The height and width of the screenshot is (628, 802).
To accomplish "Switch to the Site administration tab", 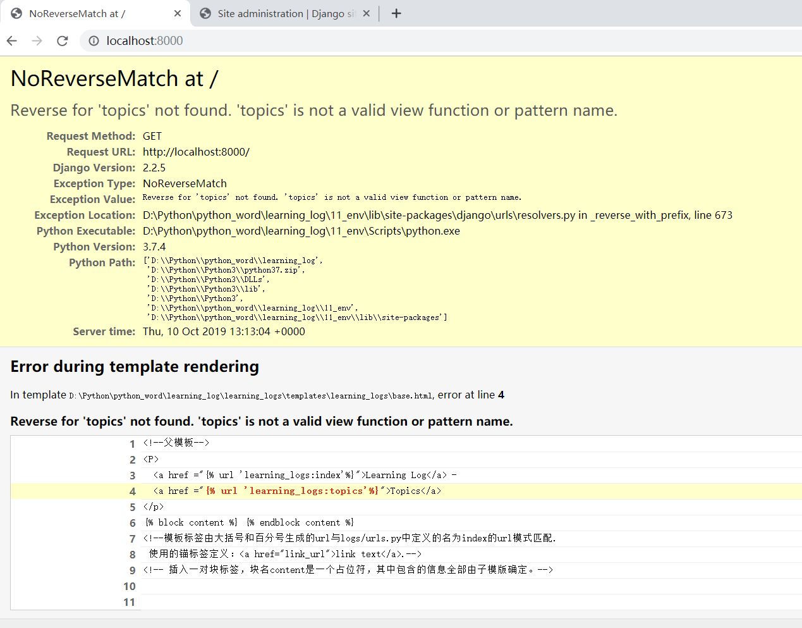I will (x=284, y=13).
